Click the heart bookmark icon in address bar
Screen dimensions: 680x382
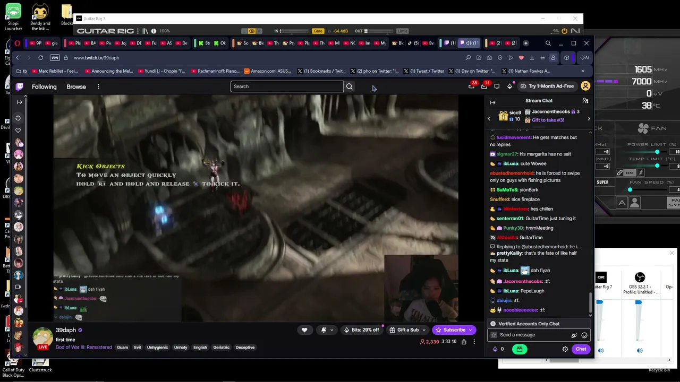[521, 58]
